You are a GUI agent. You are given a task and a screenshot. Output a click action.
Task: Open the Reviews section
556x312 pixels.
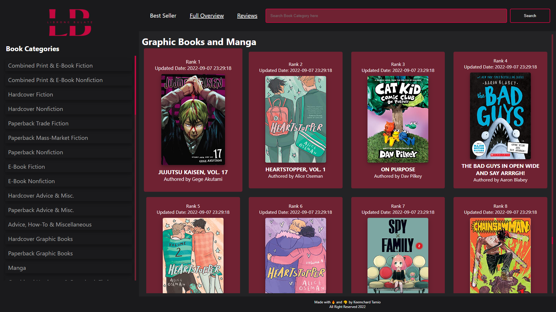(x=247, y=16)
